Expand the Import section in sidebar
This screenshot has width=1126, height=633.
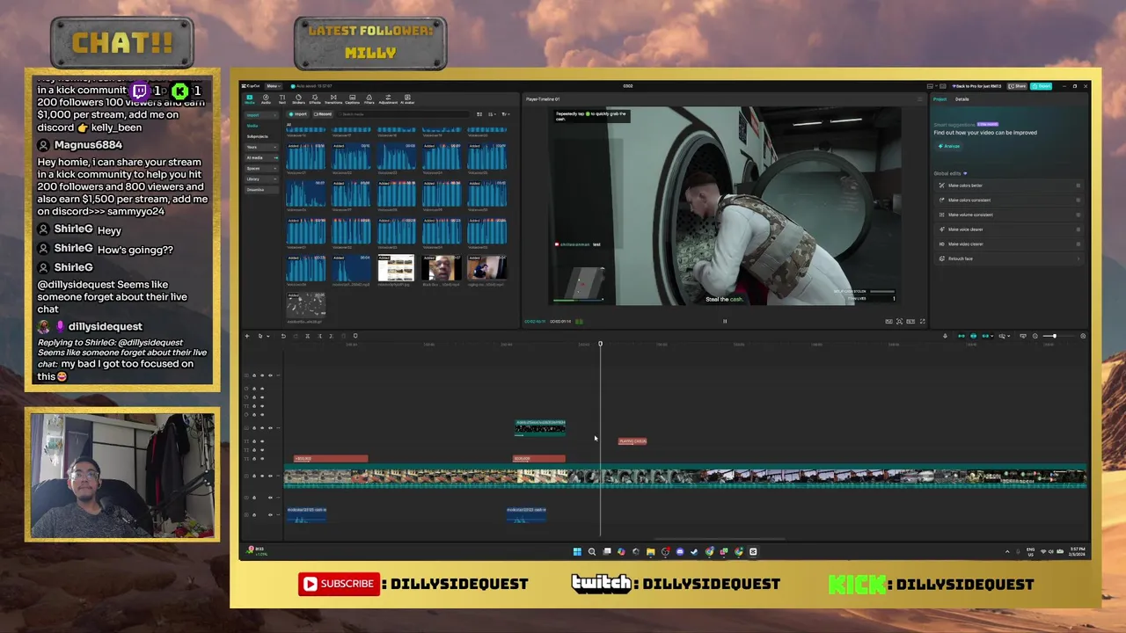pos(261,115)
